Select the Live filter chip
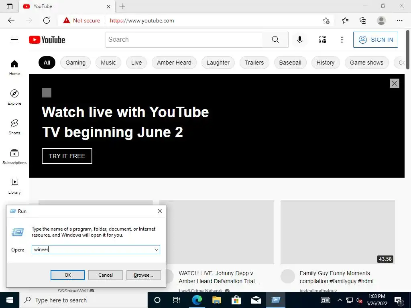411x308 pixels. [x=136, y=63]
